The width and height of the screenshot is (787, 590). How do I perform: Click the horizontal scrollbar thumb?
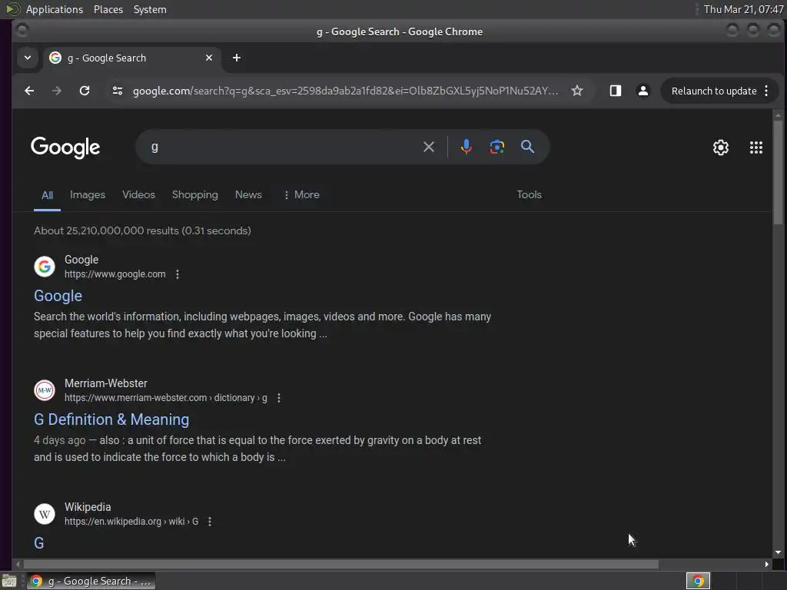tap(340, 565)
